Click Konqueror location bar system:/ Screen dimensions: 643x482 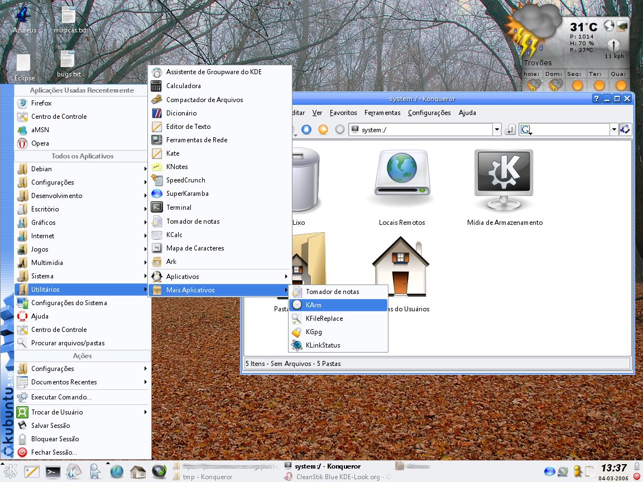point(421,130)
